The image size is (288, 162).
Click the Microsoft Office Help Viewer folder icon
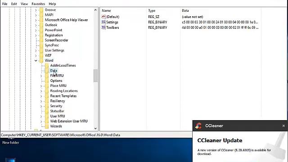tap(41, 20)
